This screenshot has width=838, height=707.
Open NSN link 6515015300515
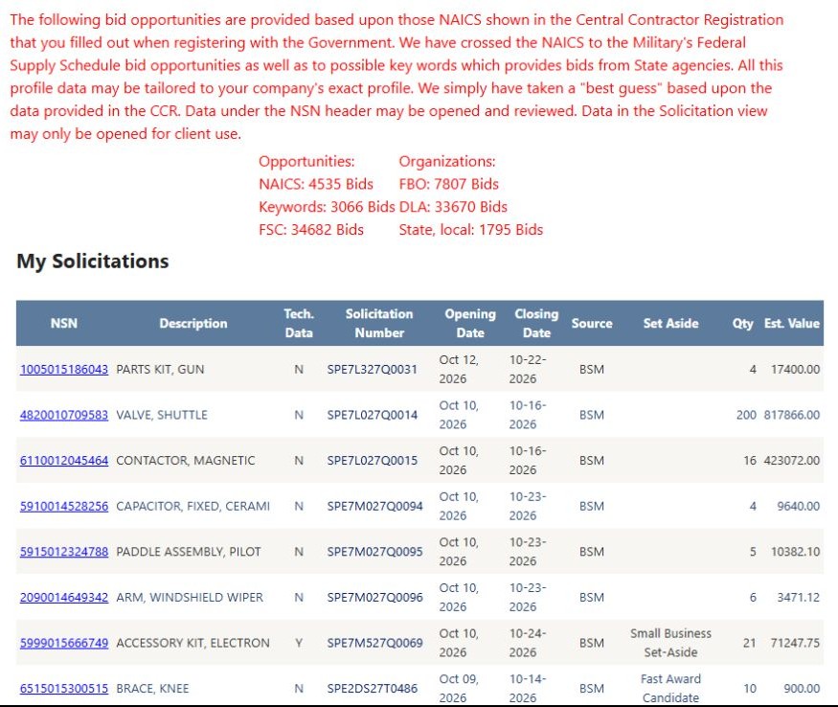click(64, 688)
